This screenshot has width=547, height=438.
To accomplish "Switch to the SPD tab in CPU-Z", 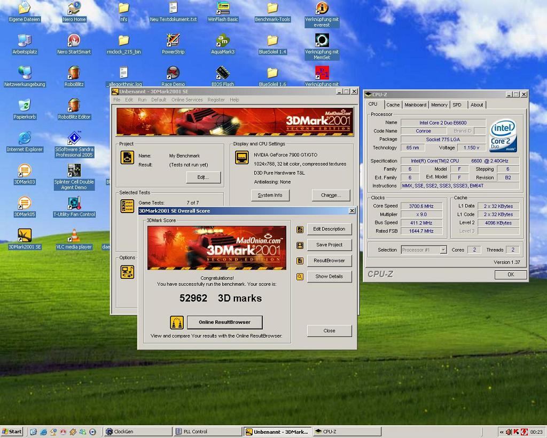I will (457, 105).
